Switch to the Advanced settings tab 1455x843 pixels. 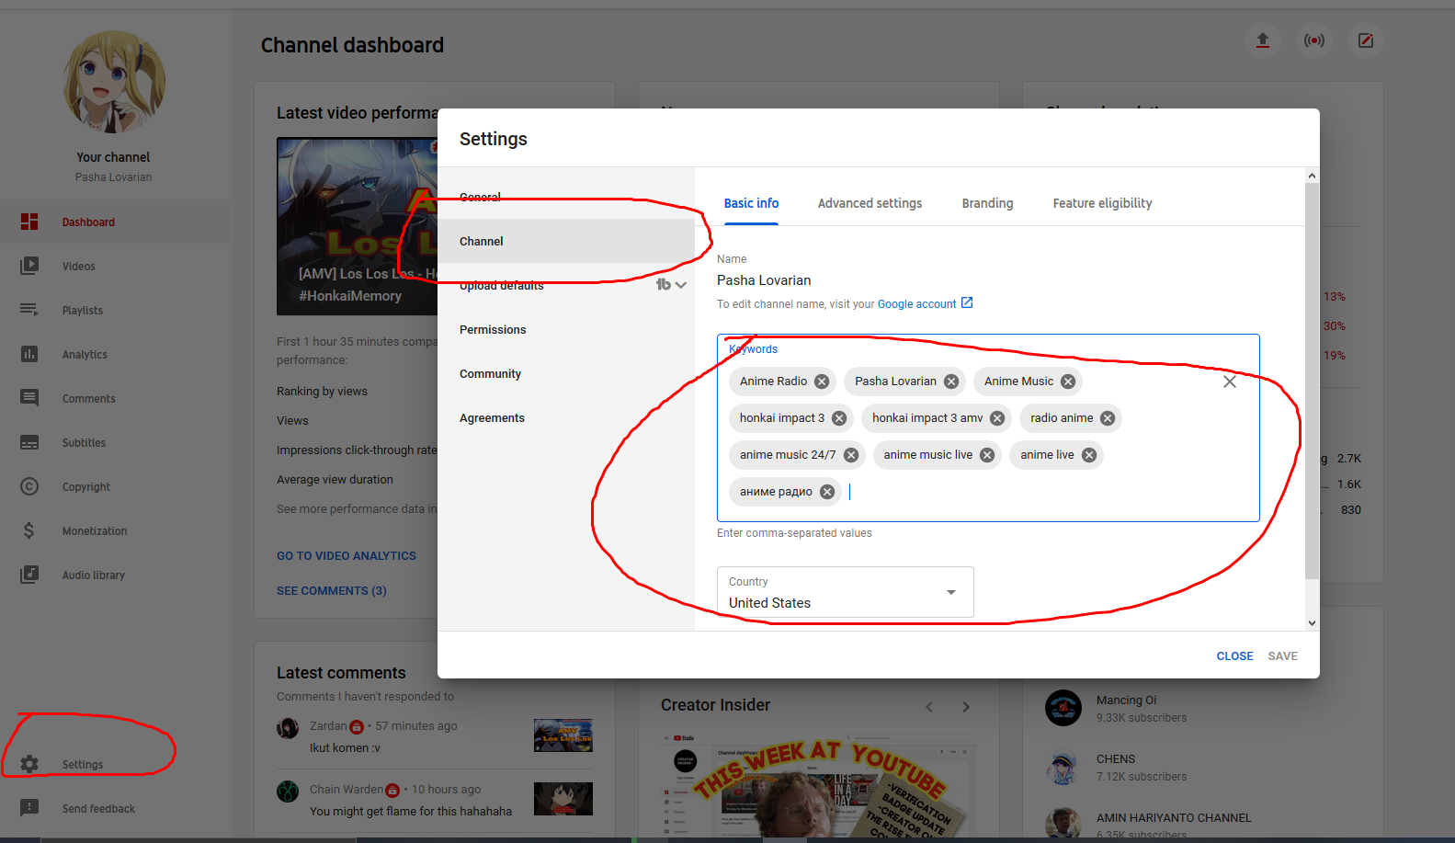(x=870, y=203)
